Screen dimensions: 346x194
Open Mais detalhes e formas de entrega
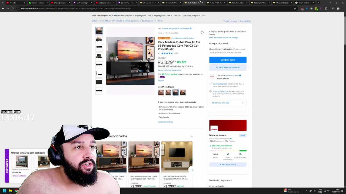(224, 37)
